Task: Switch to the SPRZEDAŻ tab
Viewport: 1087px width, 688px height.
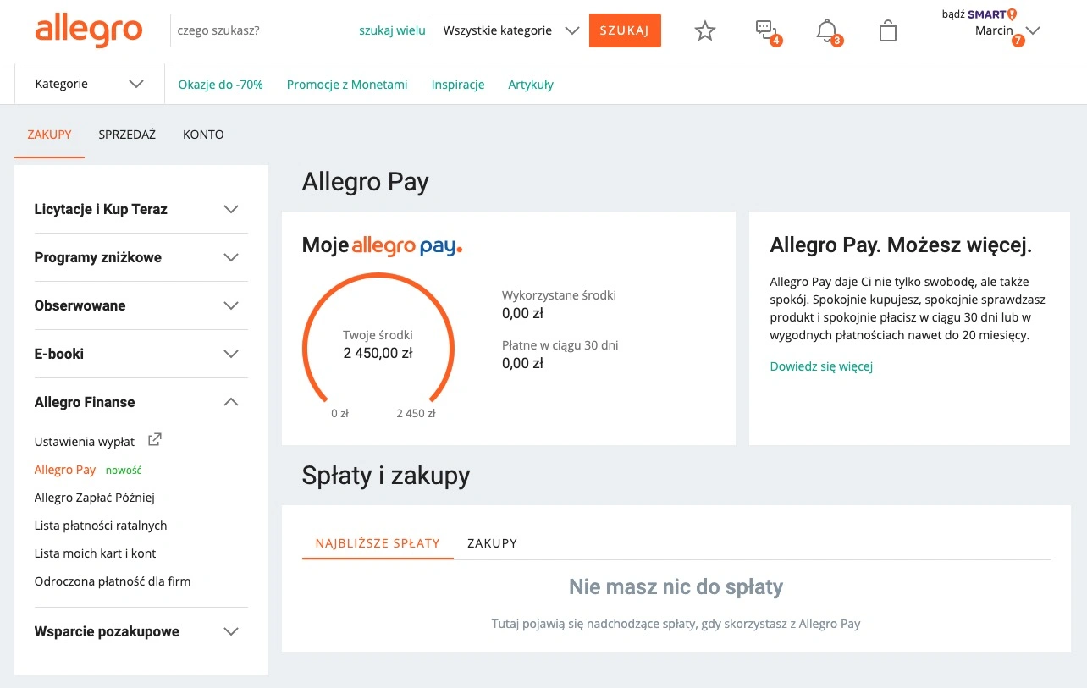Action: click(x=127, y=135)
